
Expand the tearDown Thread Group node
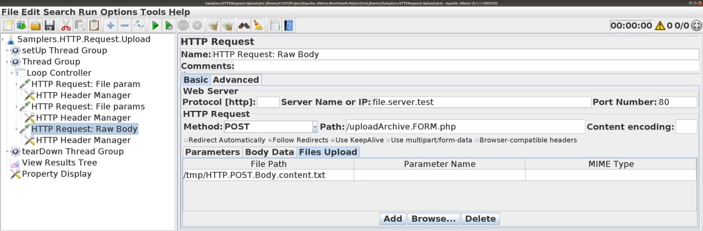coord(8,151)
